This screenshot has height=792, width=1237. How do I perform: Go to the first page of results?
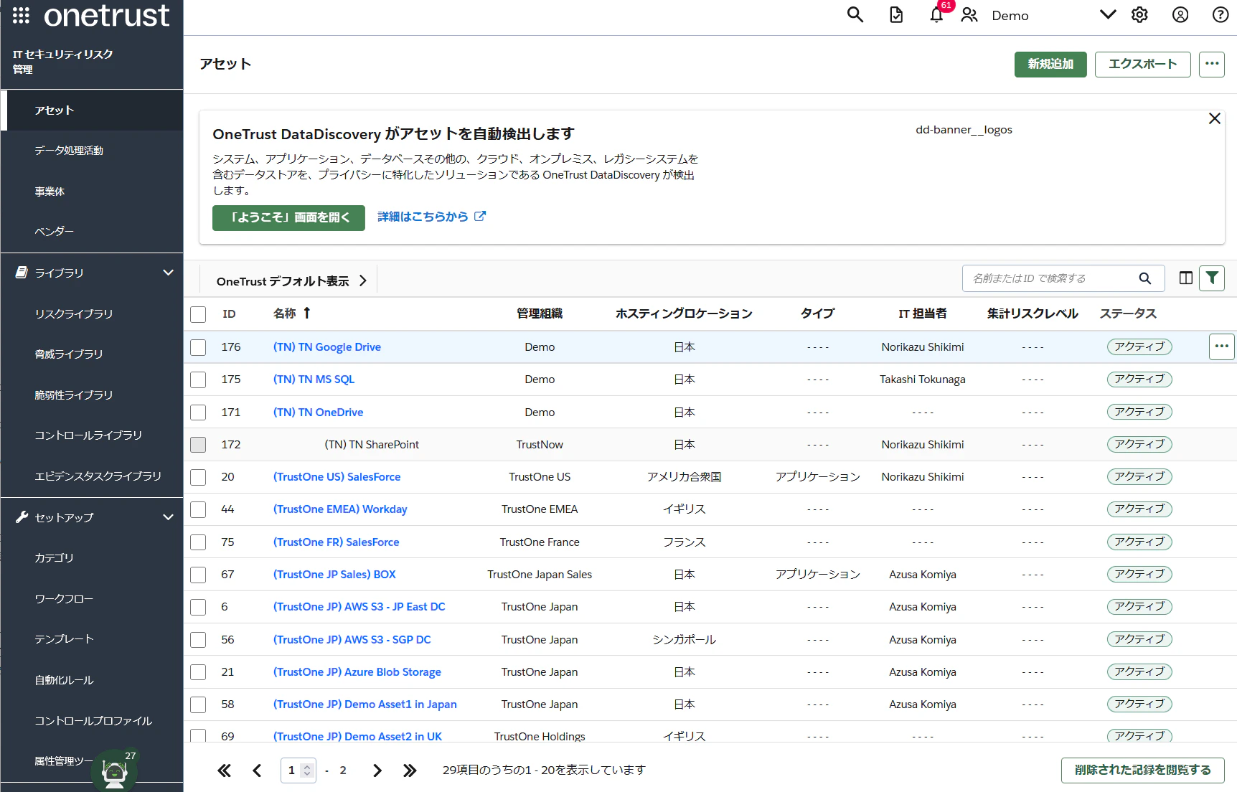click(225, 770)
